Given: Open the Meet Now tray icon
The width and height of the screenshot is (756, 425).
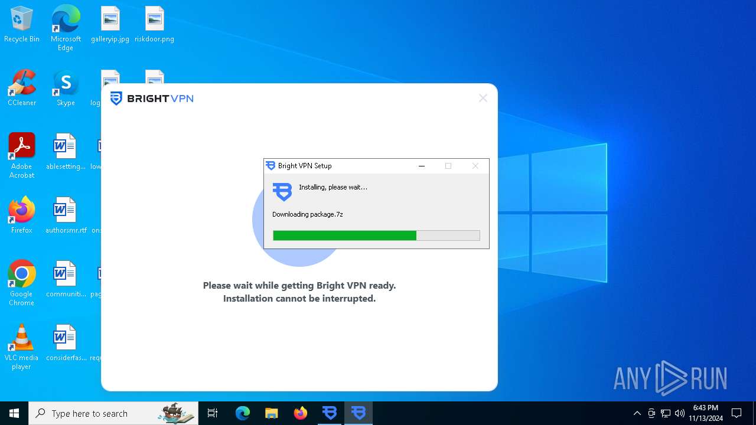Looking at the screenshot, I should pos(651,413).
